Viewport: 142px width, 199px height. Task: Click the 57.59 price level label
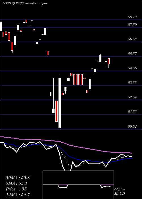[132, 24]
